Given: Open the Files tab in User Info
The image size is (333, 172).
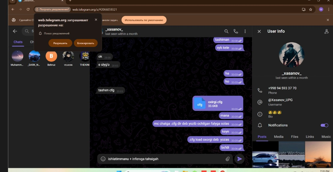Looking at the screenshot, I should 294,137.
